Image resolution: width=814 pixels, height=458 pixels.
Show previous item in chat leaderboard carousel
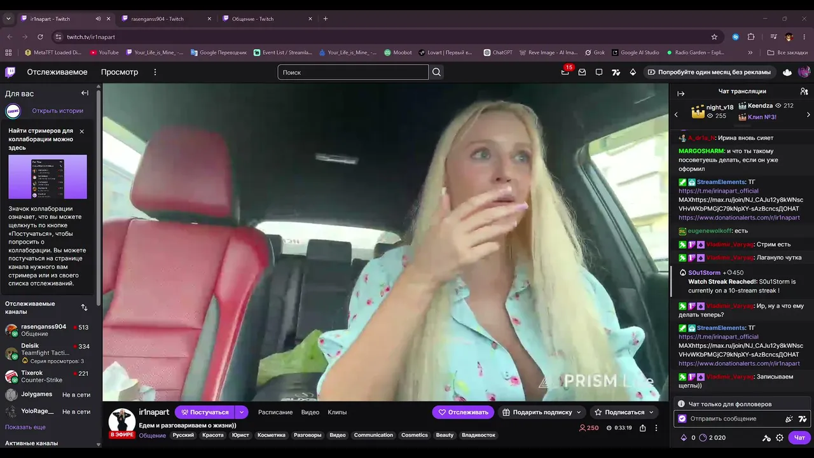click(x=676, y=114)
